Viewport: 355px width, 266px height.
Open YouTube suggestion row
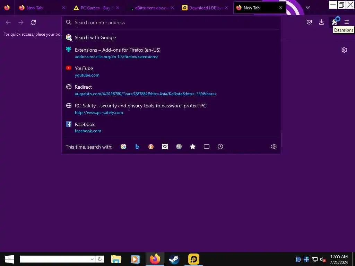coord(171,71)
